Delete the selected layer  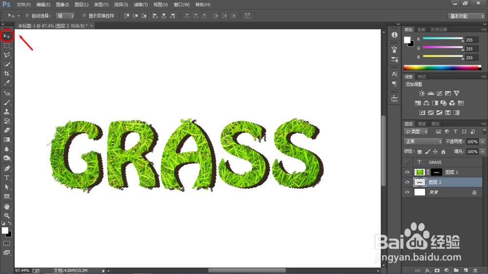pos(475,271)
